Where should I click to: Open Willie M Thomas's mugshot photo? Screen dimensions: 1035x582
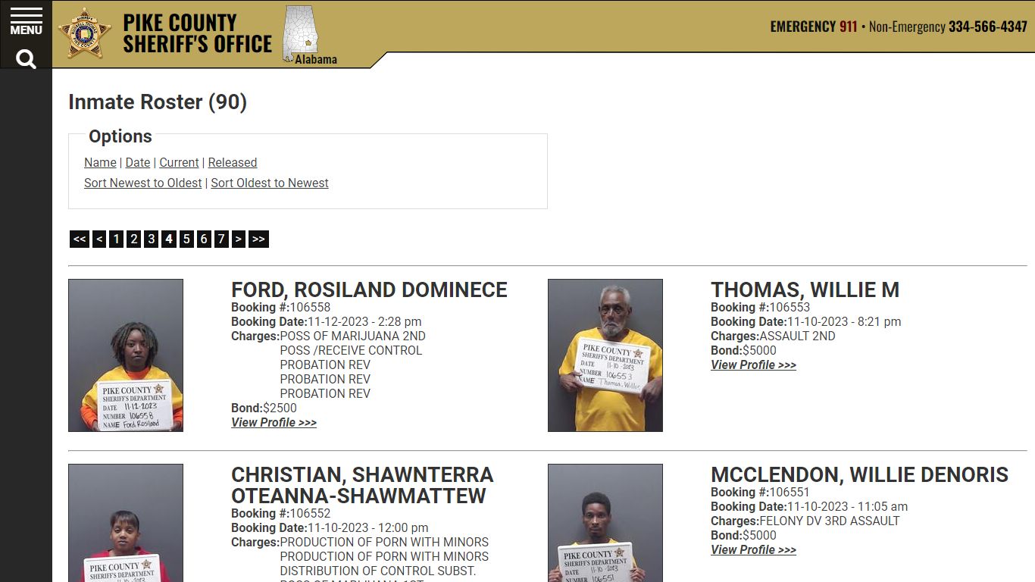click(605, 355)
